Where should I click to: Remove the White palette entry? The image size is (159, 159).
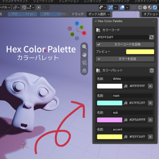[150, 86]
